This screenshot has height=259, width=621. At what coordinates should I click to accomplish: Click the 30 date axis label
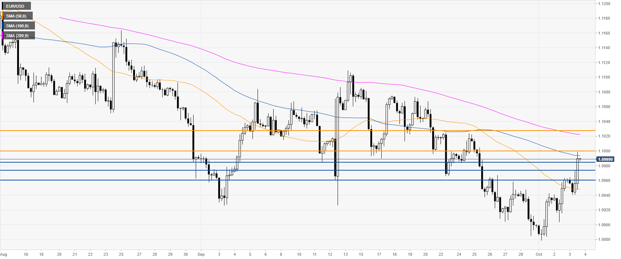(186, 254)
